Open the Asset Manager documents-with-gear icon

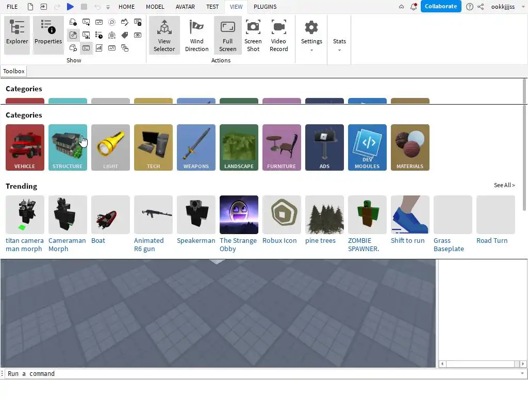73,22
